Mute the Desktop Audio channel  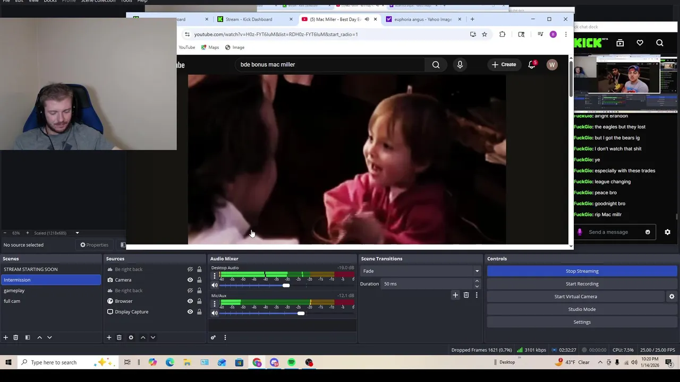(x=215, y=285)
